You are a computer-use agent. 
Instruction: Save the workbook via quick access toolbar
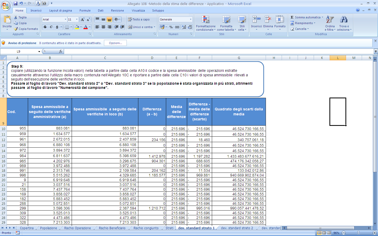(15, 3)
